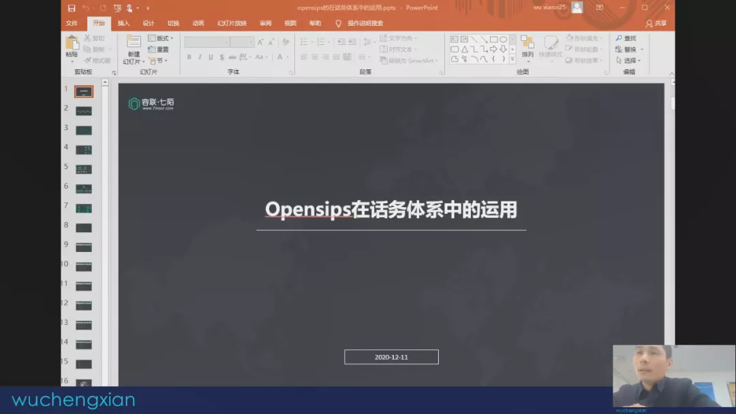Click the Paste clipboard icon
This screenshot has width=736, height=414.
72,44
